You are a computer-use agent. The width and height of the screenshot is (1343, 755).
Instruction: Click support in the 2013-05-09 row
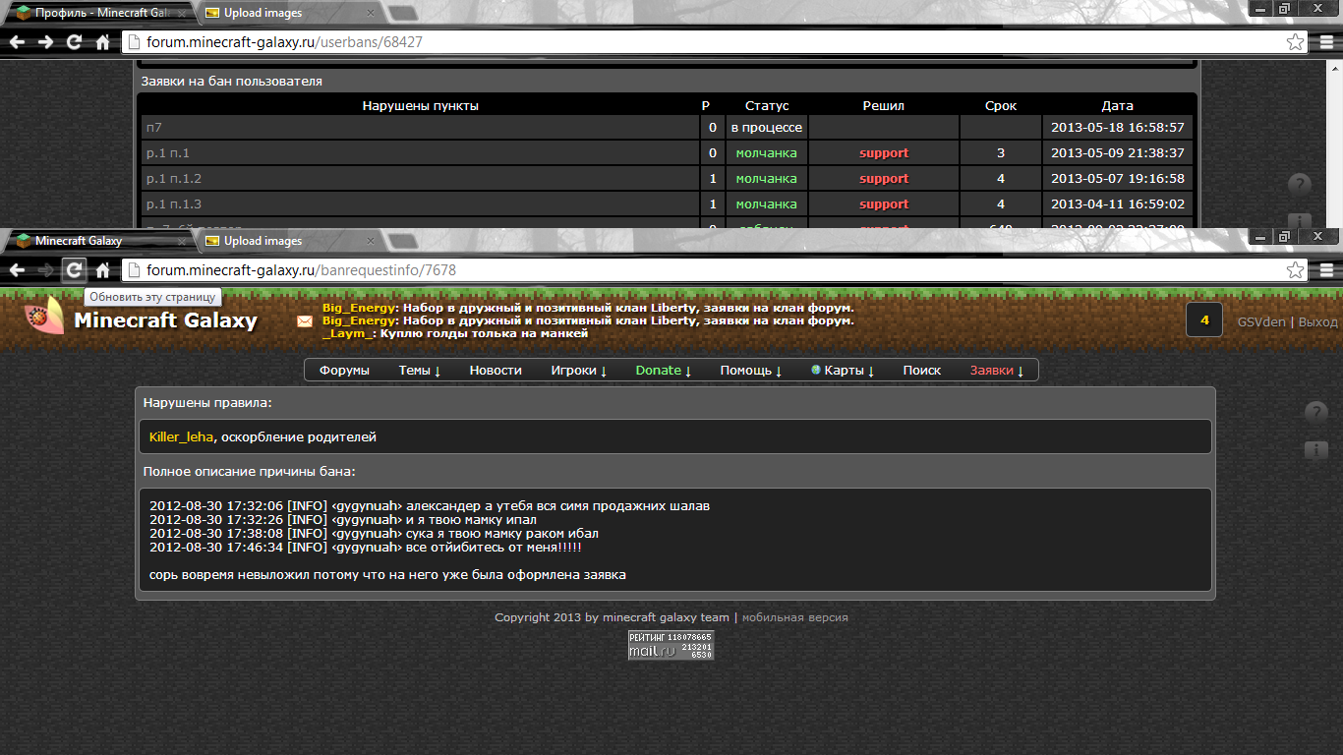[x=884, y=153]
